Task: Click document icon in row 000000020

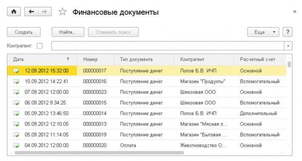Action: (x=16, y=145)
